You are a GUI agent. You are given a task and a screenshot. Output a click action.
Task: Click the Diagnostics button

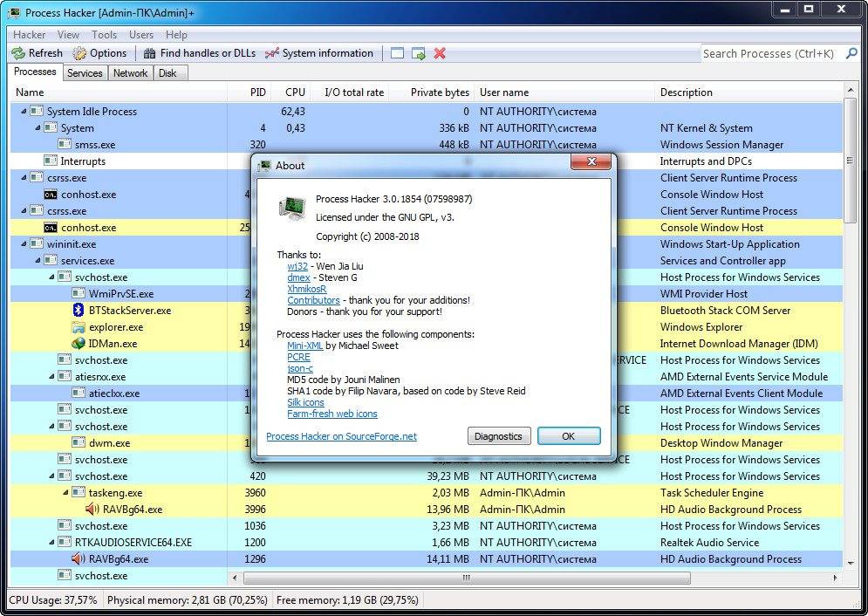click(498, 436)
